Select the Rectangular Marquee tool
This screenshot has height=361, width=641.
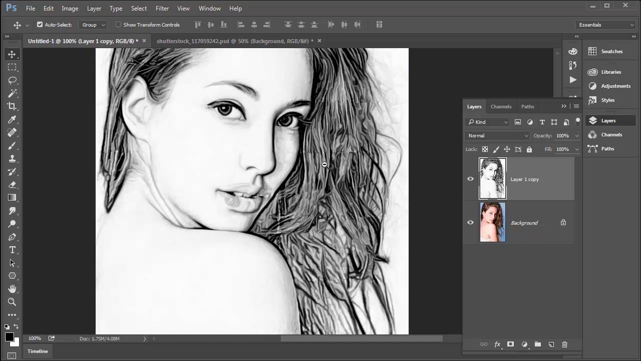12,67
